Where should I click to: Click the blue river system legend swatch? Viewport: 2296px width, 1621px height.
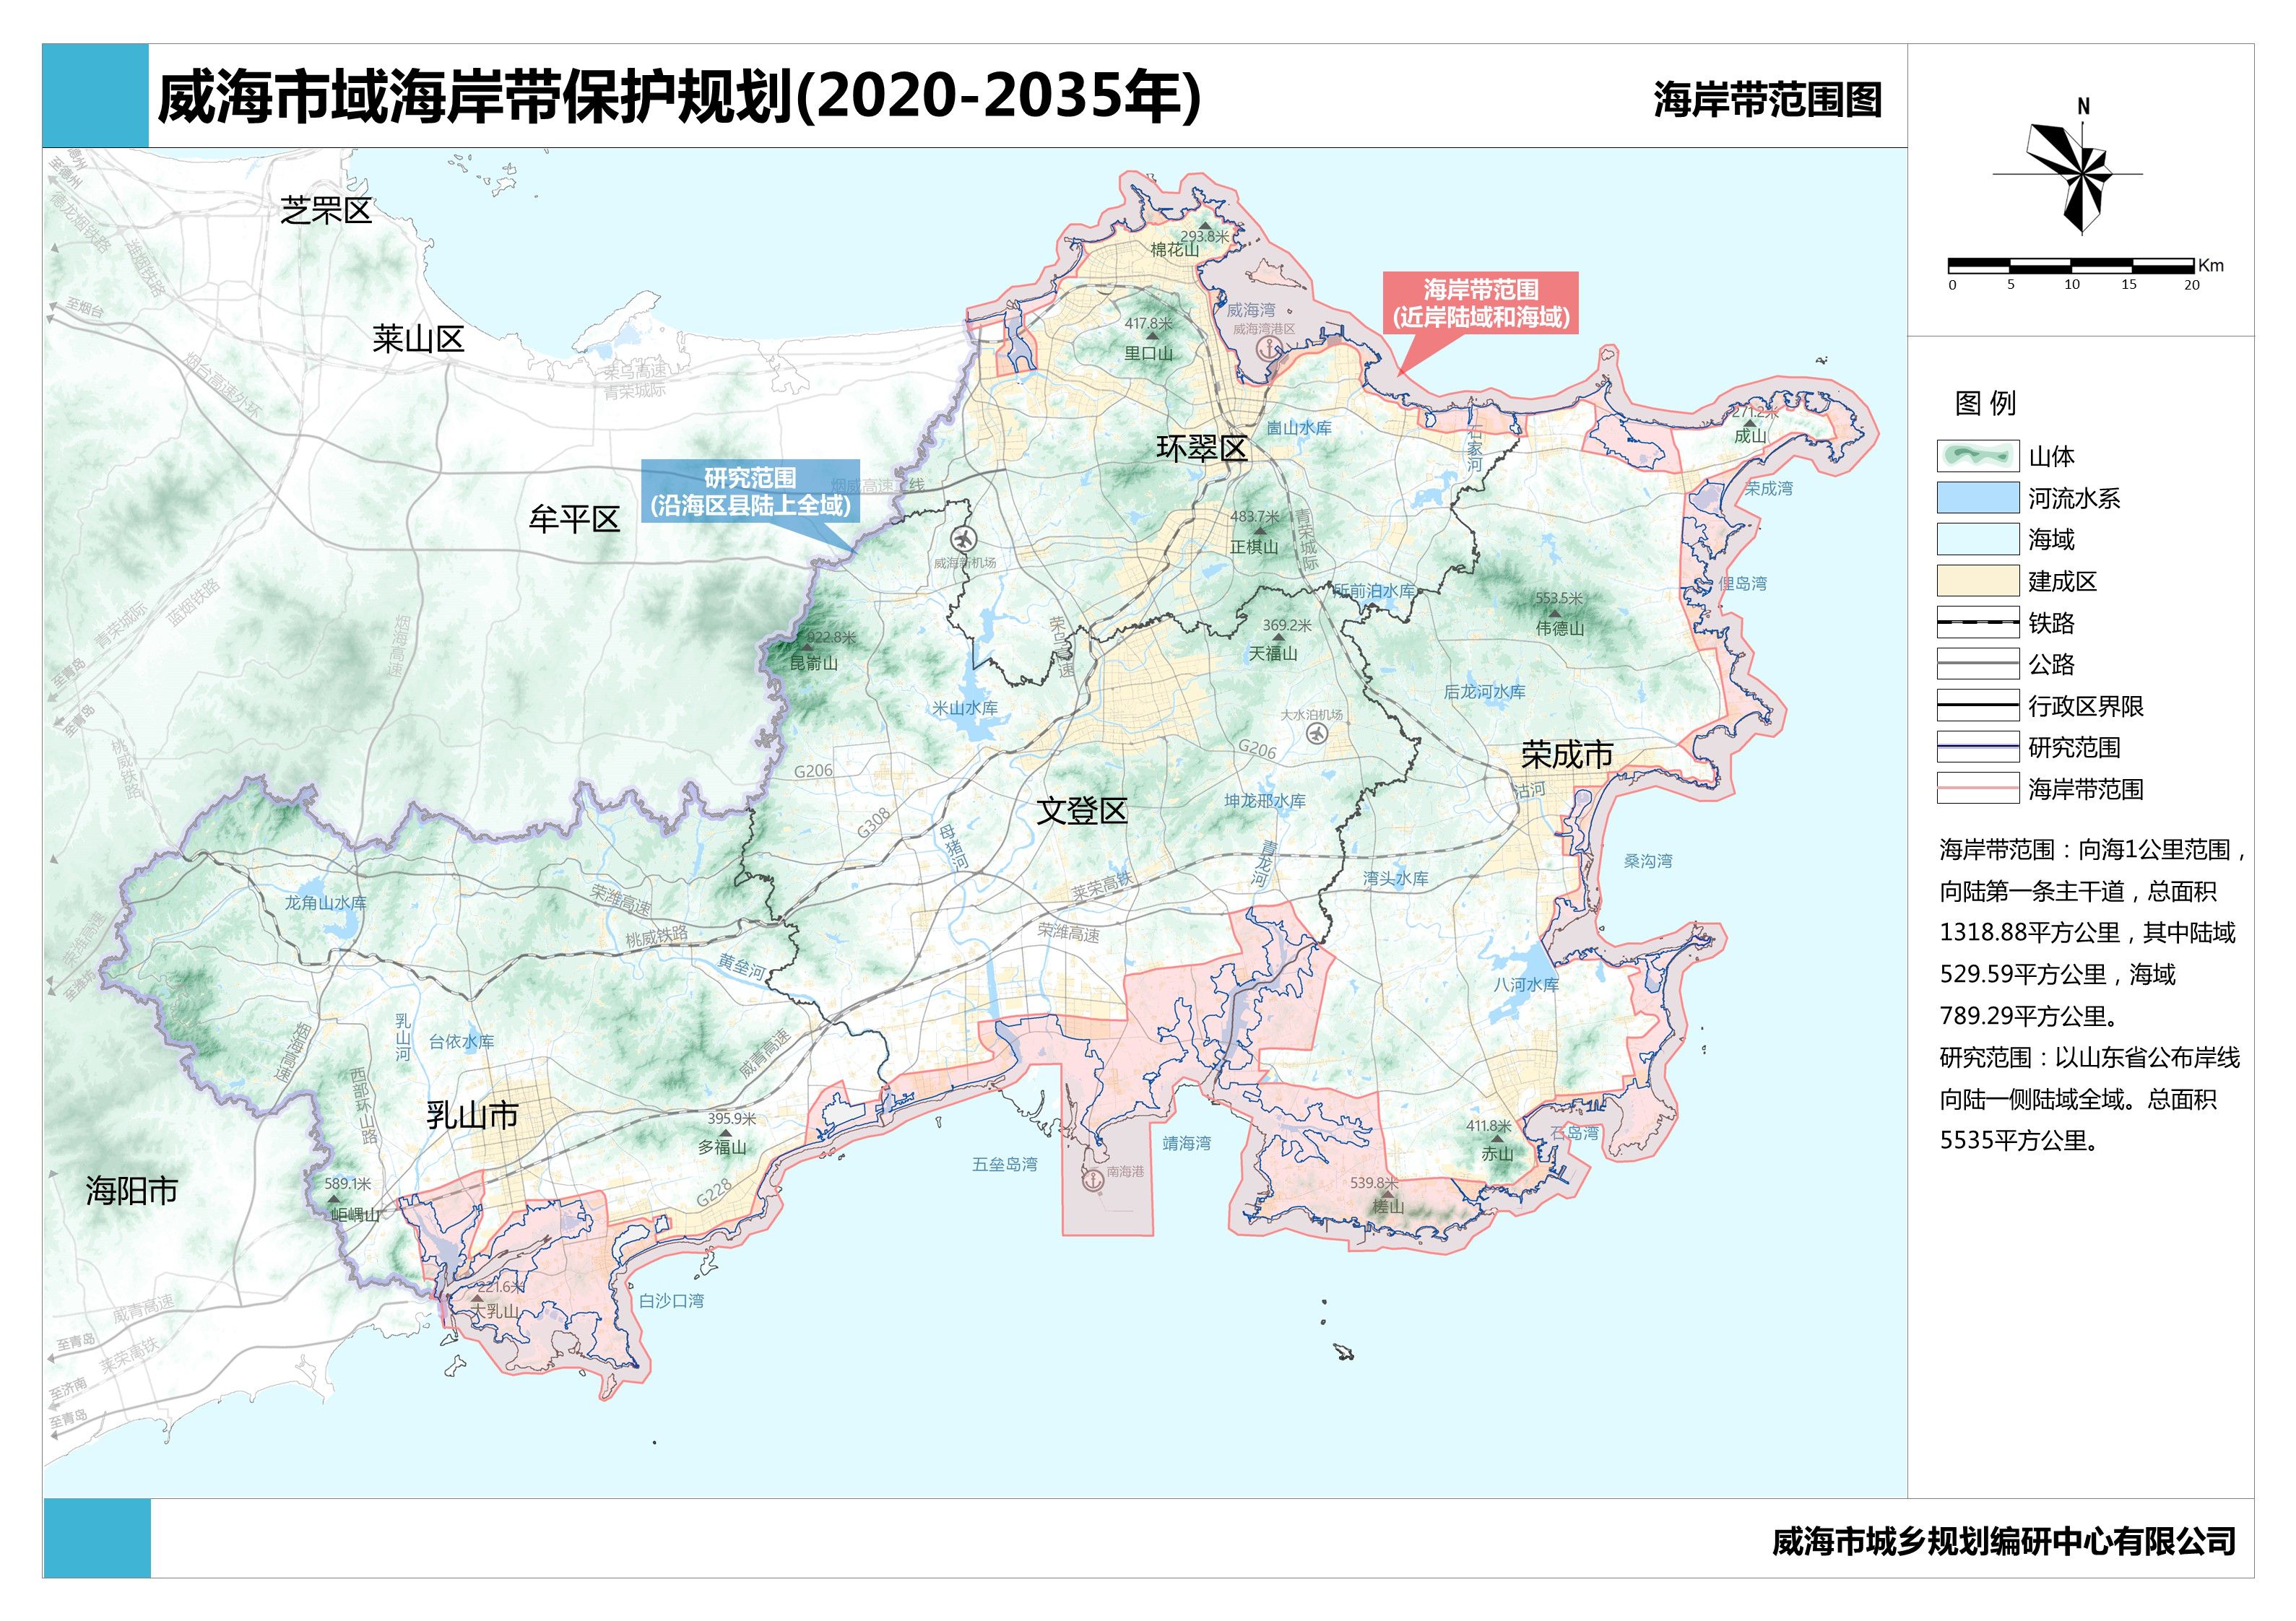[x=1977, y=498]
